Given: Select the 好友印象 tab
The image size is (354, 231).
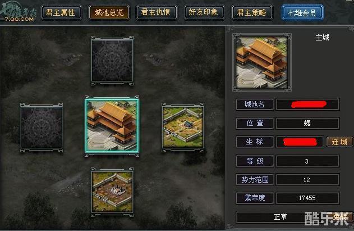Looking at the screenshot, I should pyautogui.click(x=204, y=12).
